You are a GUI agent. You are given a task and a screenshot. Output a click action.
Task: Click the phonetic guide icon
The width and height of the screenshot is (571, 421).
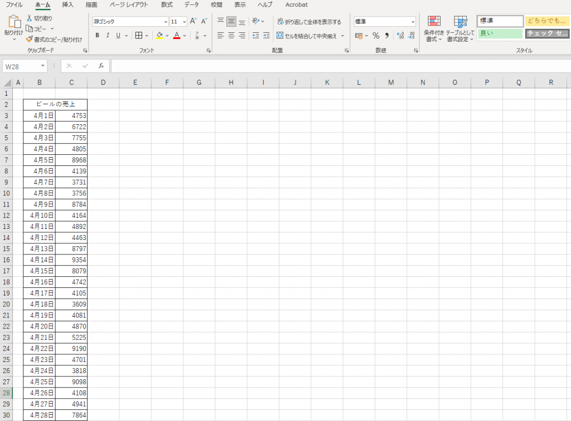(x=197, y=35)
